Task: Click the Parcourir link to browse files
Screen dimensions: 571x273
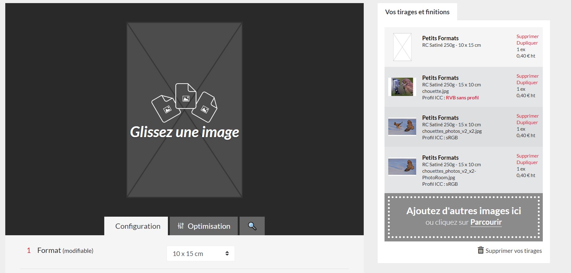Action: tap(486, 222)
